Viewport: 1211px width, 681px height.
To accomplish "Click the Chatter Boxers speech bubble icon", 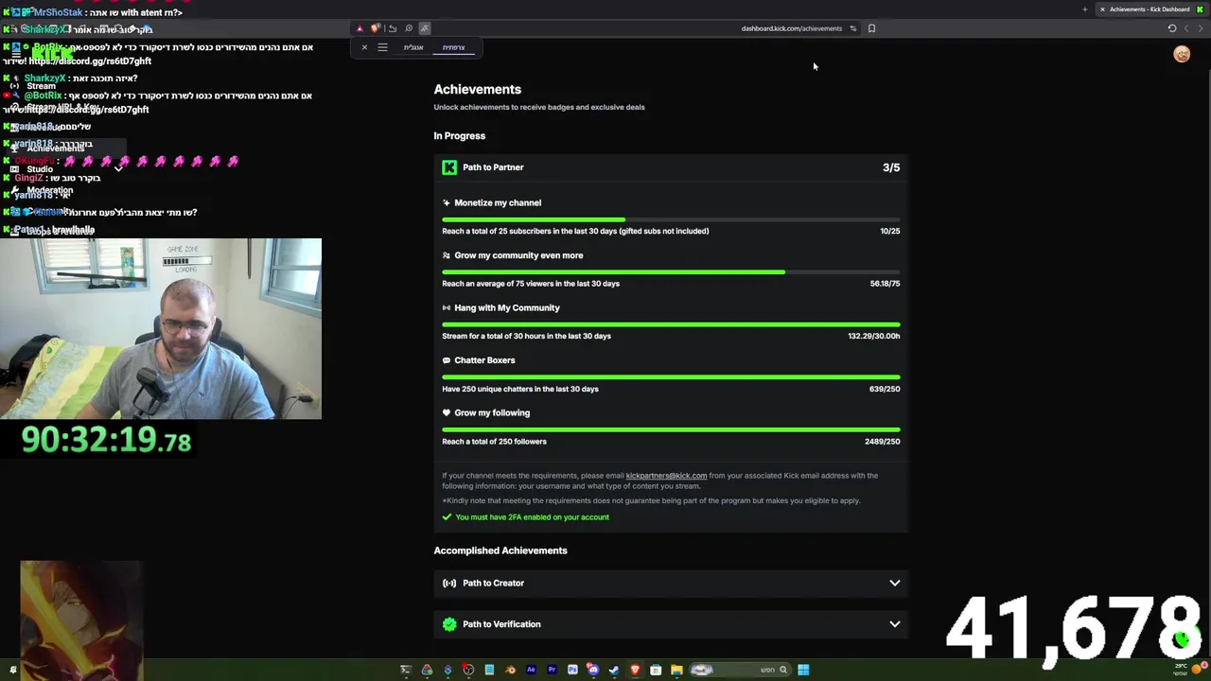I will (447, 360).
